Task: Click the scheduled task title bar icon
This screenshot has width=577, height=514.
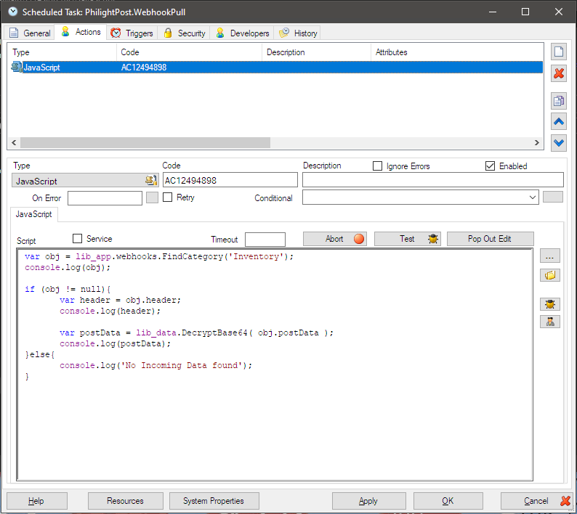Action: pyautogui.click(x=13, y=12)
